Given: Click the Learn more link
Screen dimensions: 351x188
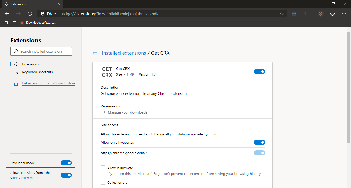Looking at the screenshot, I should 29,178.
